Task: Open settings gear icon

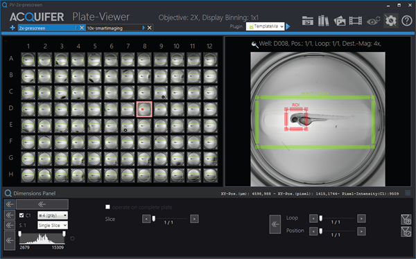Action: click(x=391, y=20)
